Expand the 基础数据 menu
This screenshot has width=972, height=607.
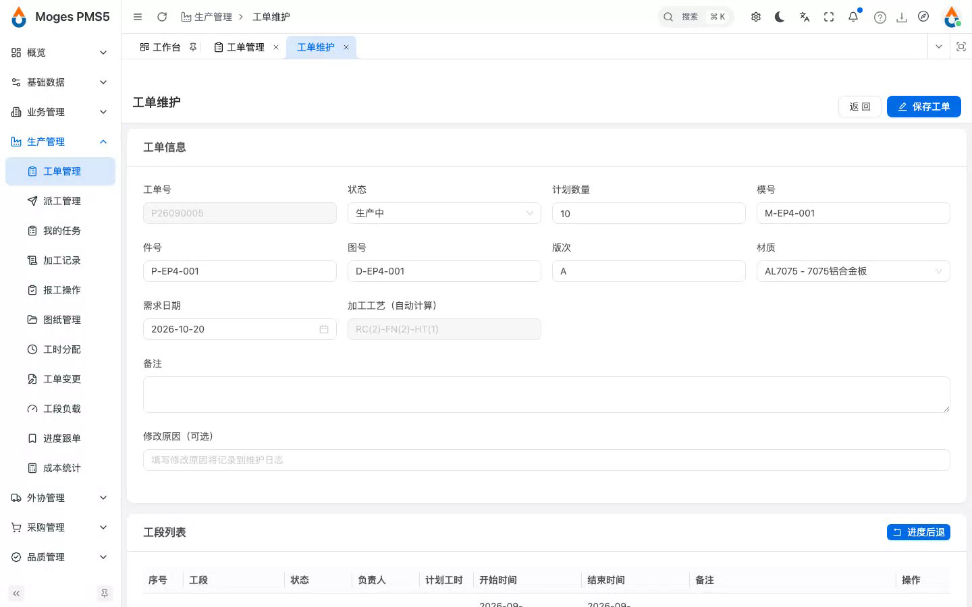point(60,82)
